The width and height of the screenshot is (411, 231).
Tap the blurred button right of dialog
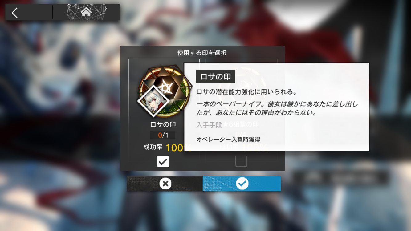(340, 178)
